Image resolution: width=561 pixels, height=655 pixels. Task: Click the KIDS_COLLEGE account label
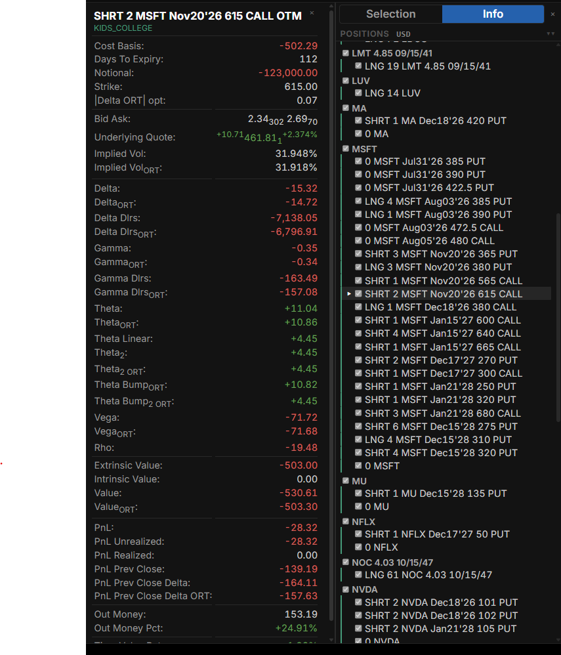(123, 28)
